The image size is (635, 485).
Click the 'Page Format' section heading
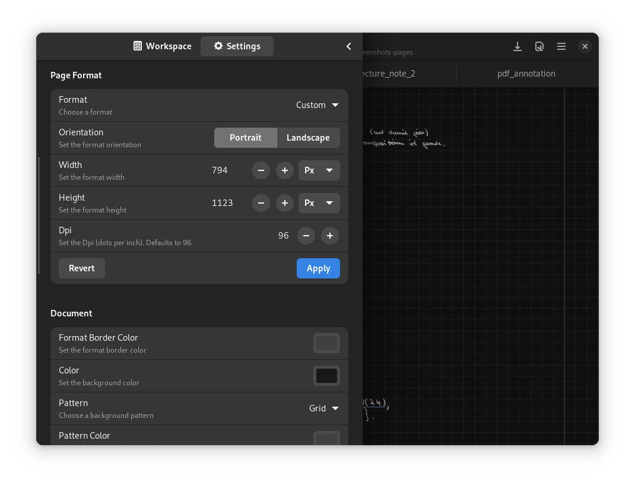tap(76, 75)
